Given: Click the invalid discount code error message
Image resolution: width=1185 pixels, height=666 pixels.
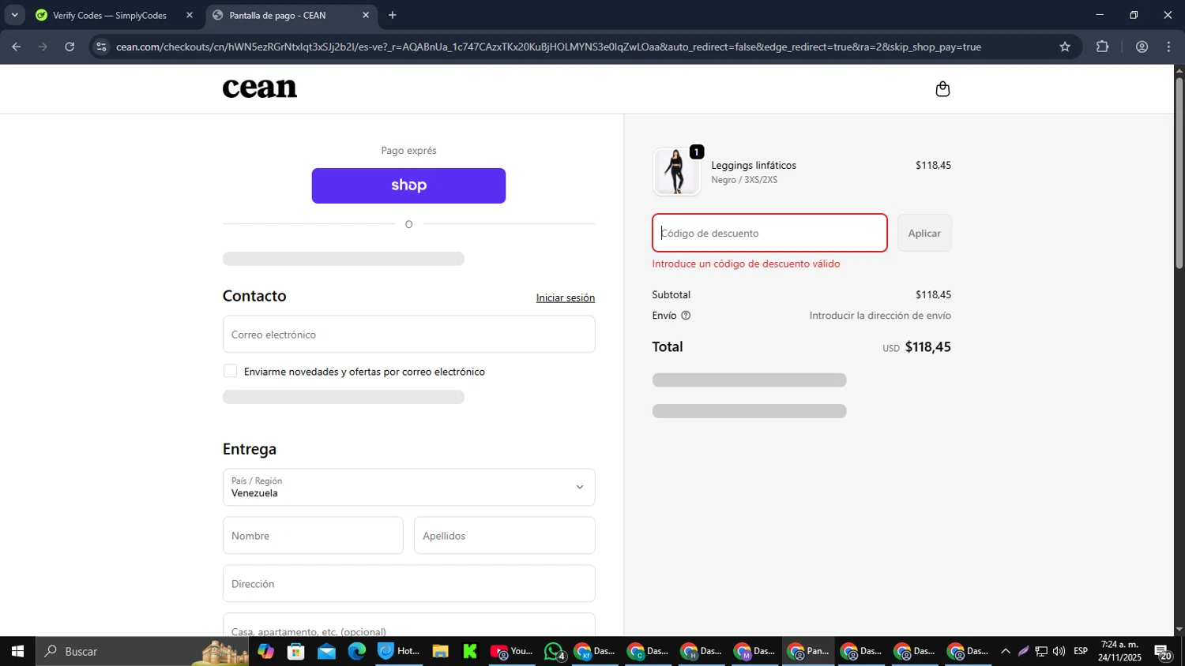Looking at the screenshot, I should tap(746, 264).
